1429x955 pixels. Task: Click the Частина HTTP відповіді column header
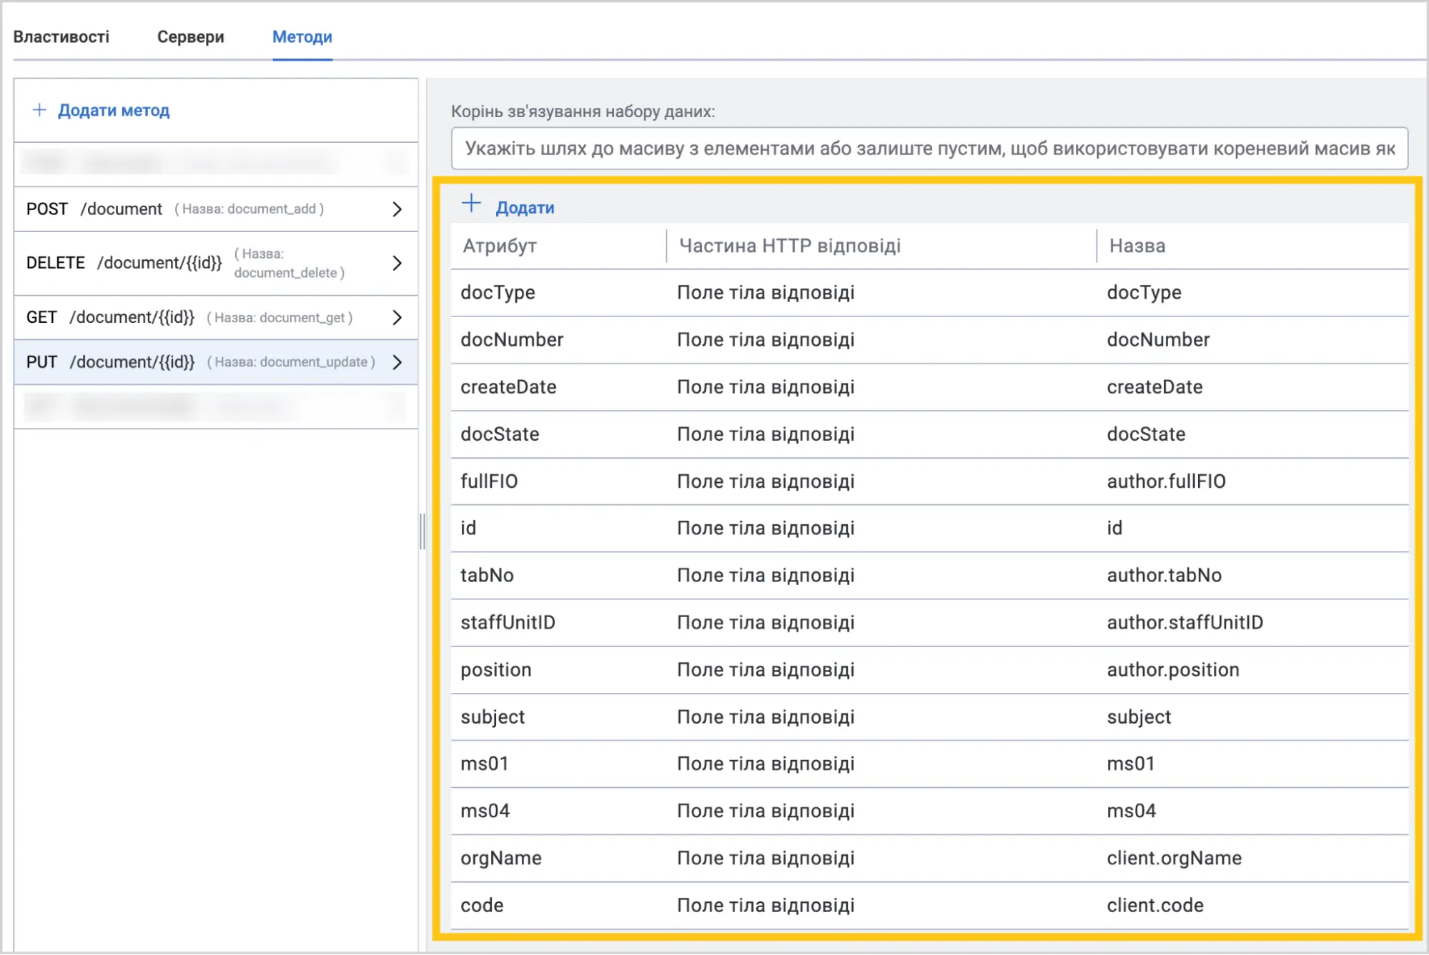point(790,246)
